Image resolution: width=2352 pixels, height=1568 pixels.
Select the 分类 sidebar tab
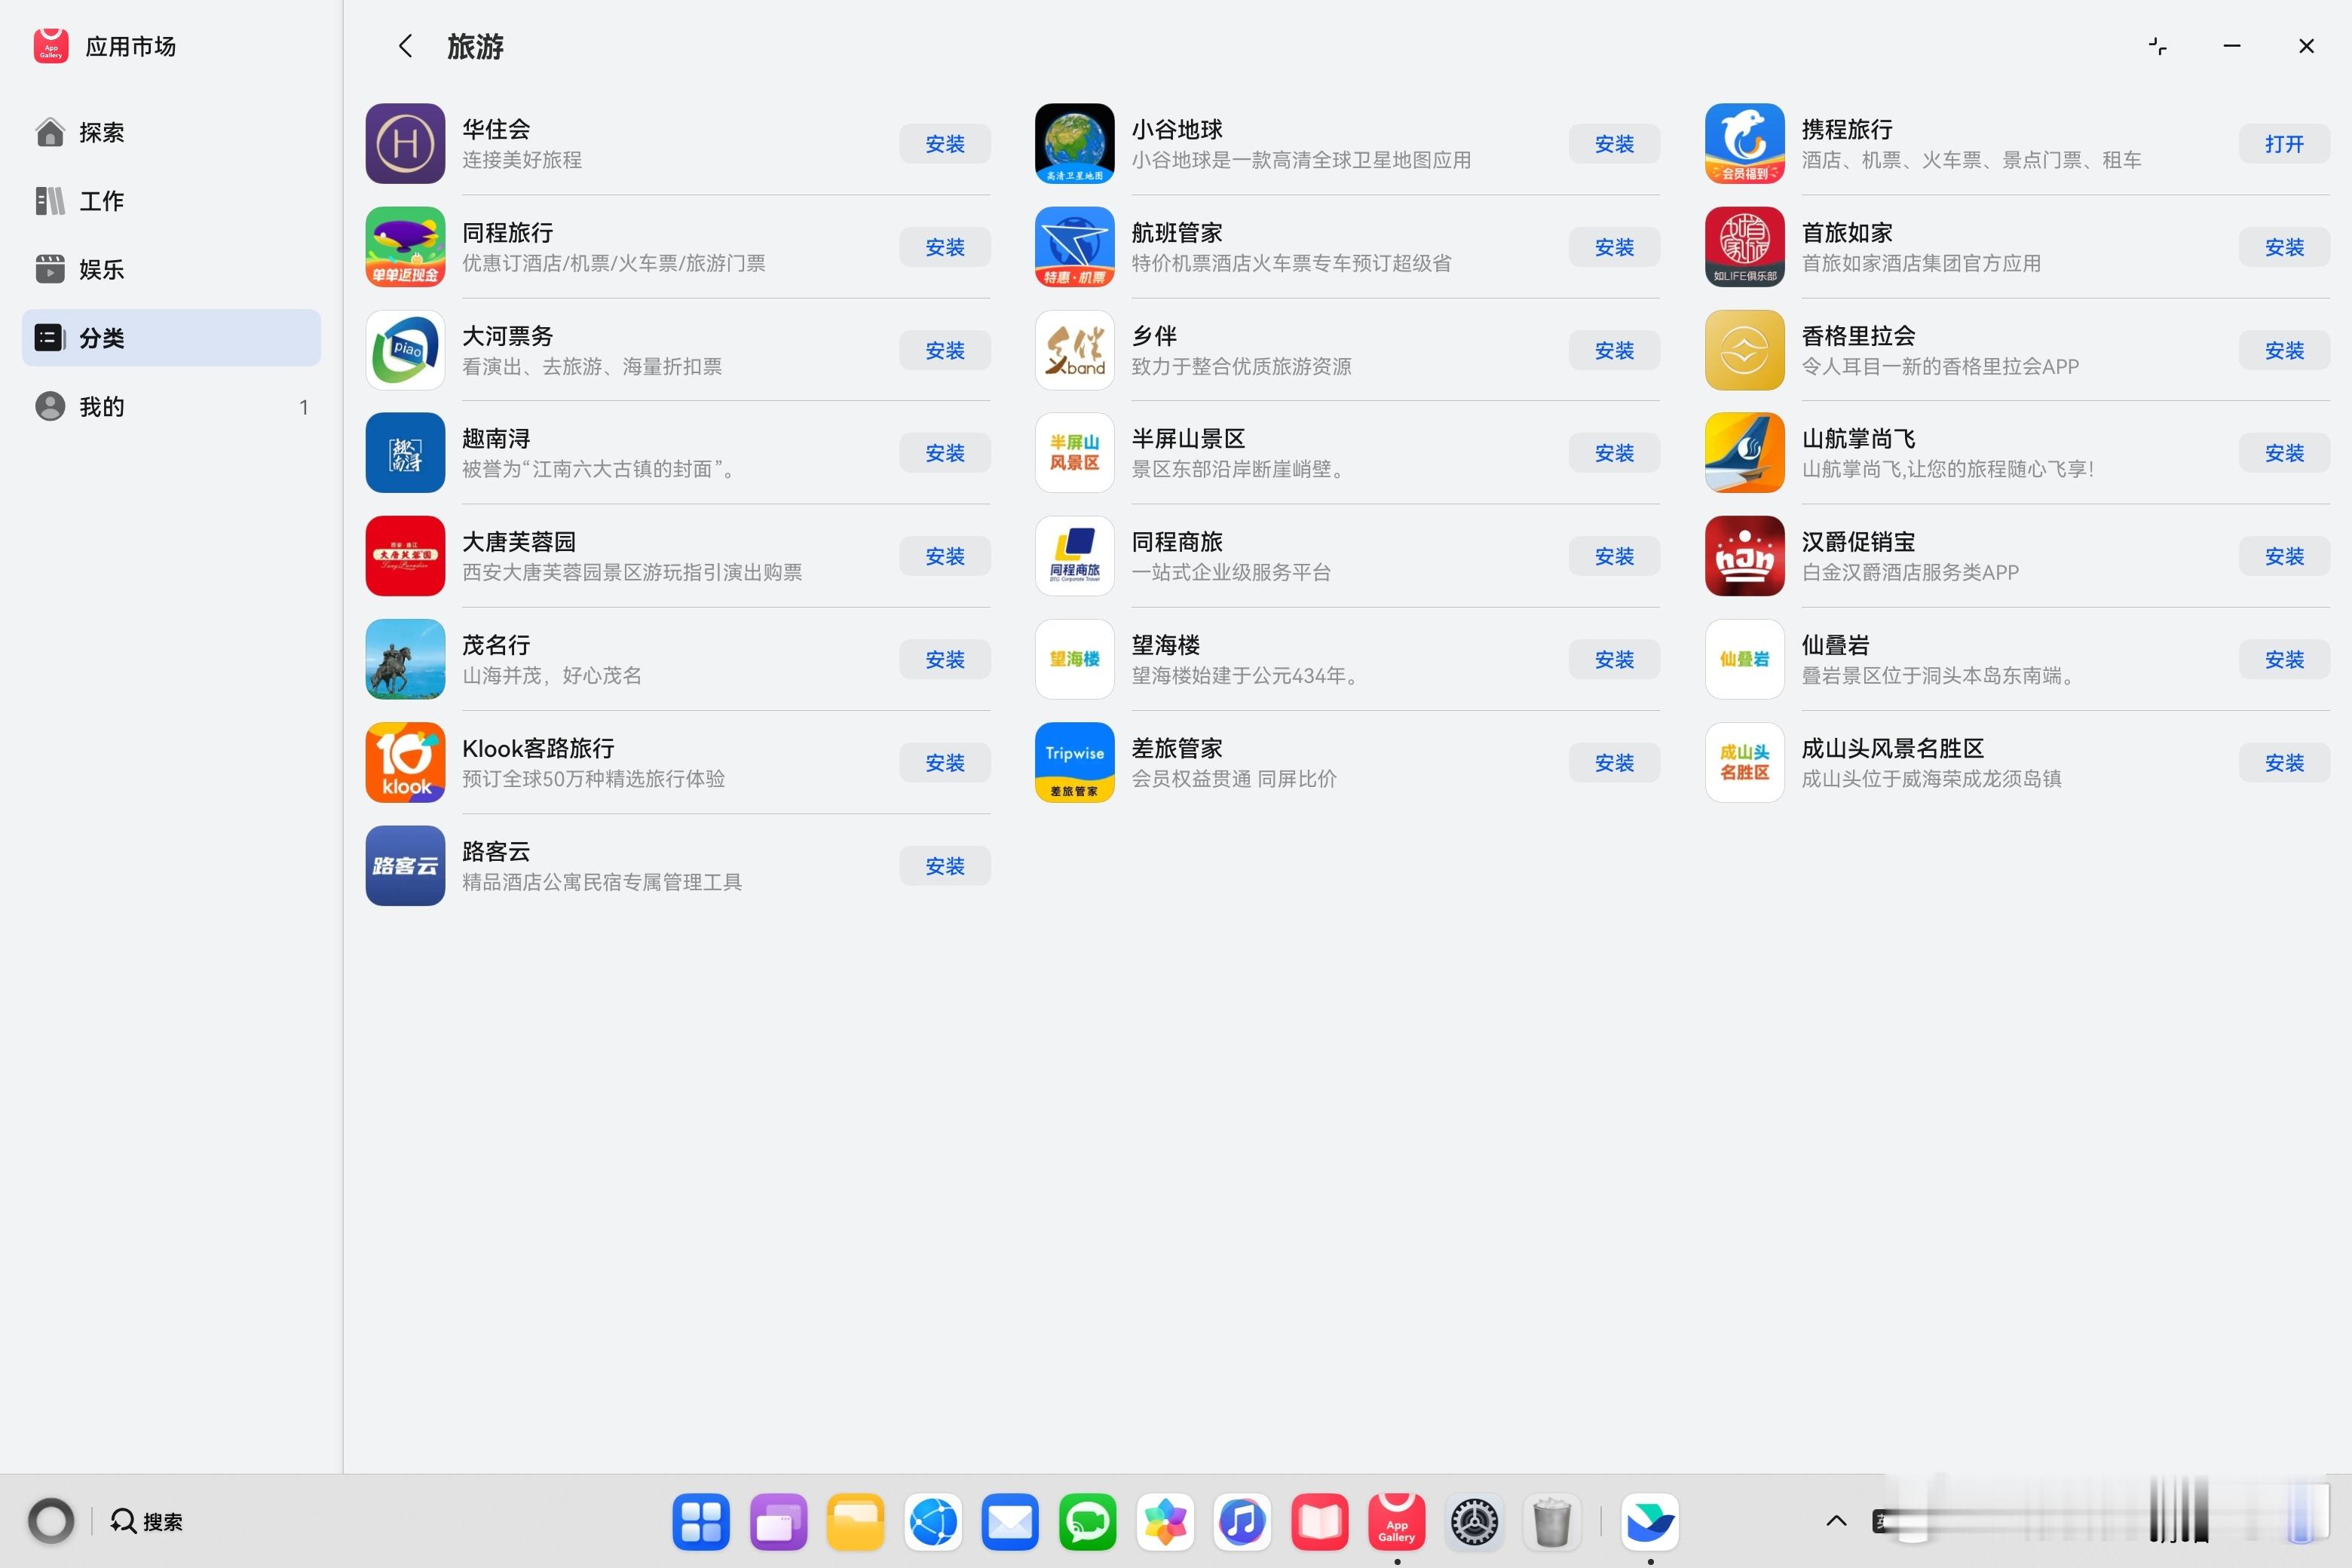pyautogui.click(x=171, y=338)
